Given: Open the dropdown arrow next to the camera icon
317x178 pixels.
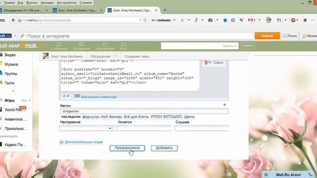Looking at the screenshot, I should point(217,20).
